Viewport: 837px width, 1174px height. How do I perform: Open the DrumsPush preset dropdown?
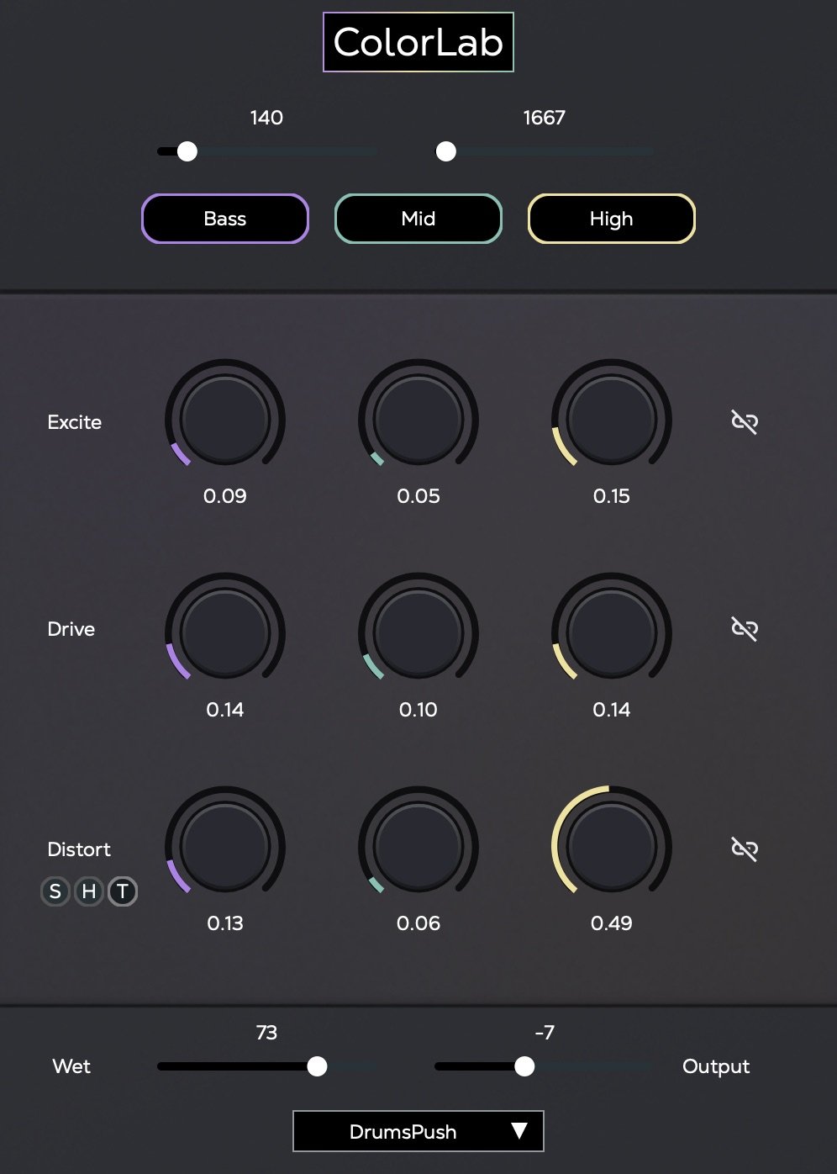418,1131
